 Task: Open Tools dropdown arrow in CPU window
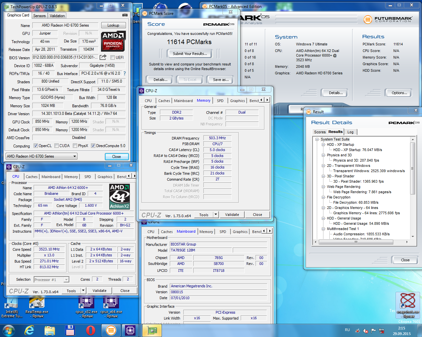pos(83,291)
